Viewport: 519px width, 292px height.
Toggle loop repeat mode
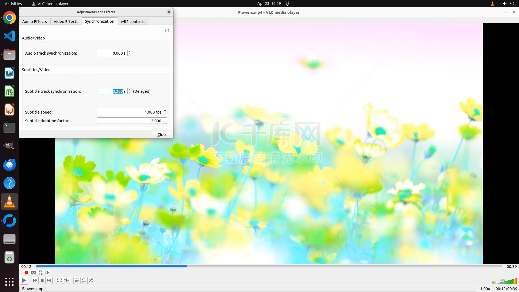point(84,280)
